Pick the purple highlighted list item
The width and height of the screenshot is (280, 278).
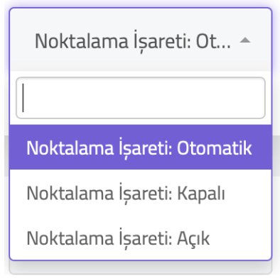click(141, 148)
